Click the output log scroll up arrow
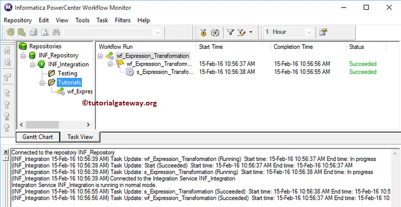Viewport: 401px width, 207px height. [396, 153]
